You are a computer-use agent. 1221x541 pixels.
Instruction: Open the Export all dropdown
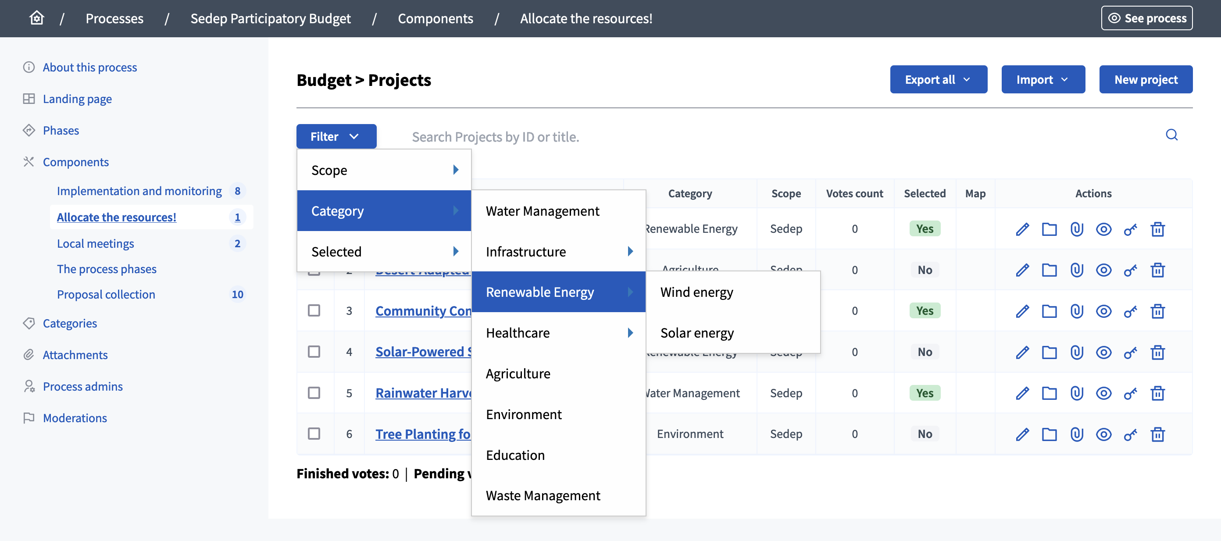(938, 79)
